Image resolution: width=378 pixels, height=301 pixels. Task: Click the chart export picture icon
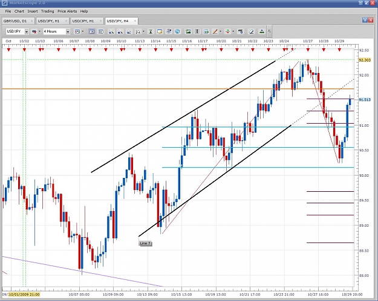pos(206,31)
